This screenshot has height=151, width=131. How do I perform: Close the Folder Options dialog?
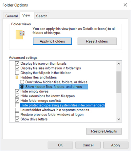pos(125,5)
